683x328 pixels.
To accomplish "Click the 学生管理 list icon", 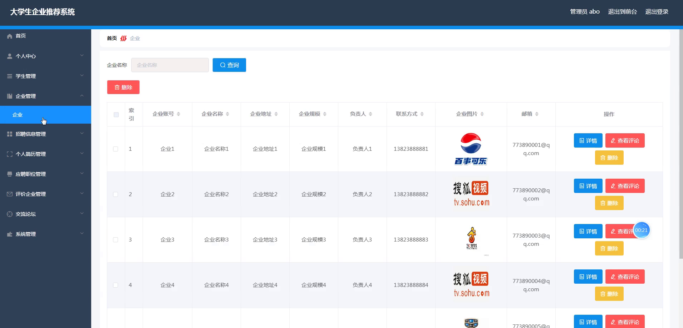I will [10, 76].
